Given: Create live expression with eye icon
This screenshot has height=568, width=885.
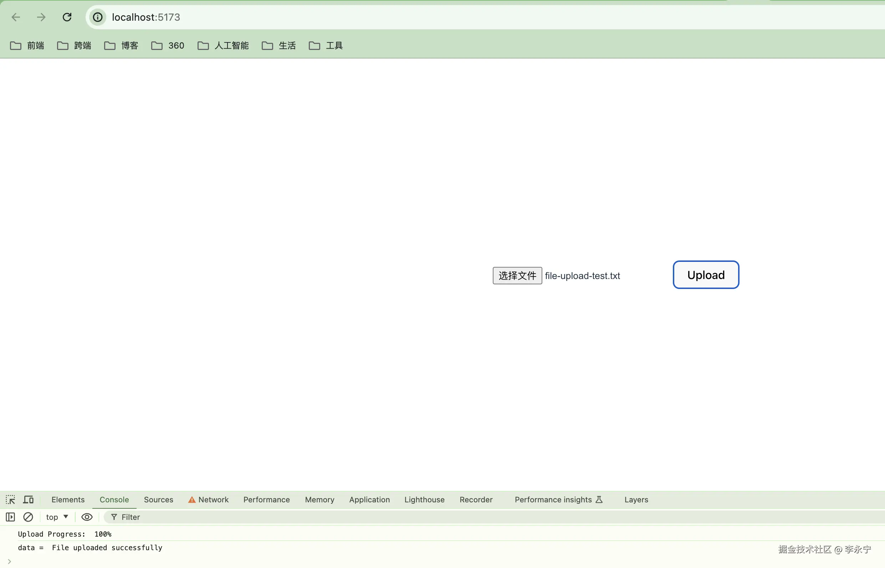Looking at the screenshot, I should pyautogui.click(x=87, y=517).
